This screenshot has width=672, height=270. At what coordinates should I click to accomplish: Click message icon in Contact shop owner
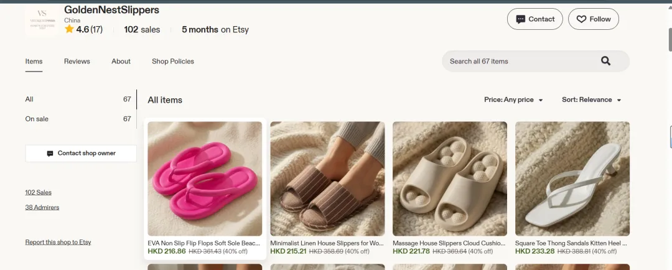(x=50, y=154)
